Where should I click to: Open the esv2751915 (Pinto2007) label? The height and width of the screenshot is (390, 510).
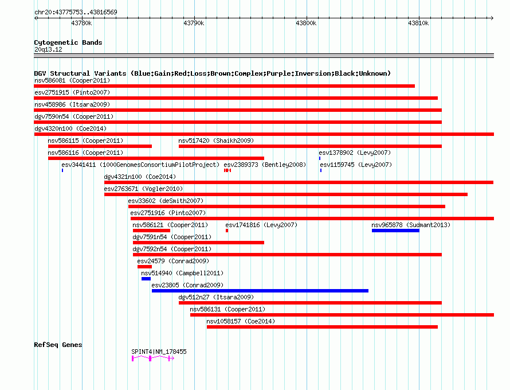(x=72, y=92)
